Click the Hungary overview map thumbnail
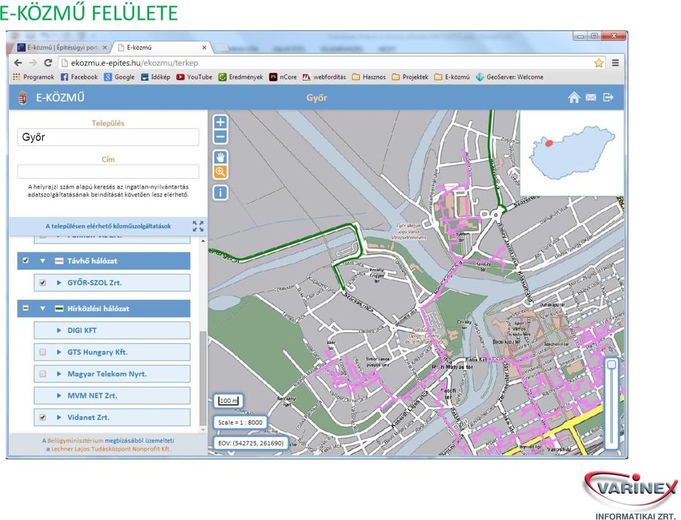The height and width of the screenshot is (520, 681). tap(572, 153)
